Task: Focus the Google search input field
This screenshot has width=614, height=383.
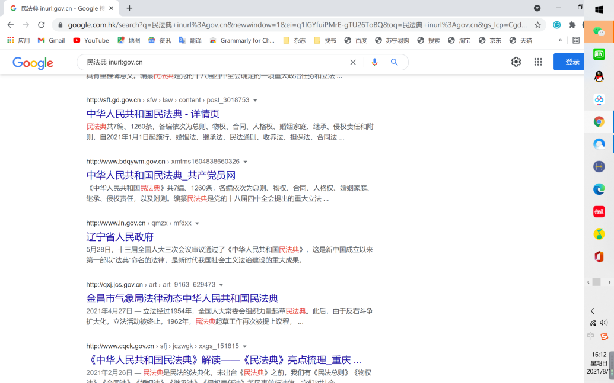Action: pos(215,62)
